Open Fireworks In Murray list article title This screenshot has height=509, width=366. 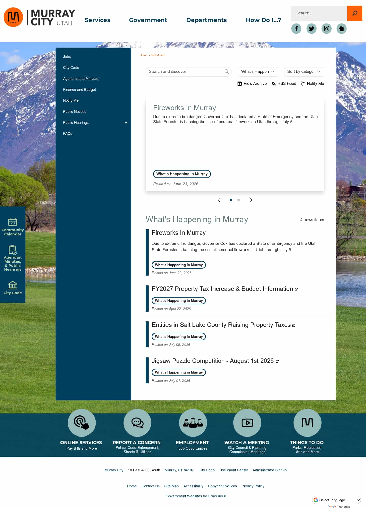pyautogui.click(x=179, y=233)
